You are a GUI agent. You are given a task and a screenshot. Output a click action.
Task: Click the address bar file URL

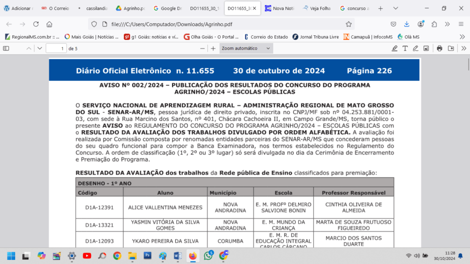tap(172, 24)
